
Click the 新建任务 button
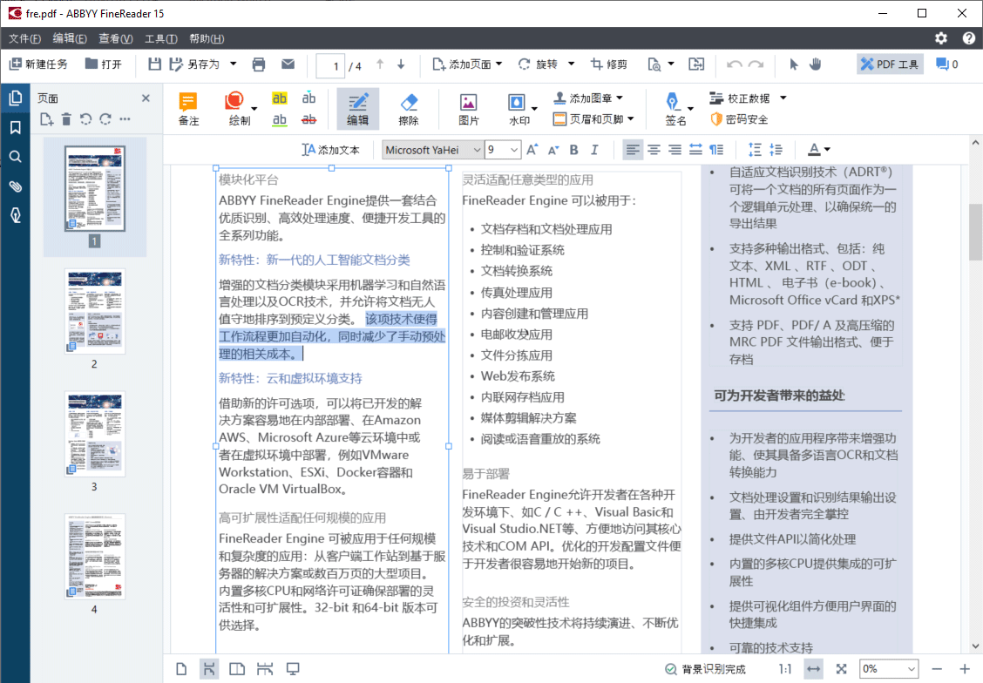(x=38, y=64)
